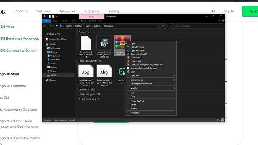
Task: Open the address bar history dropdown
Action: pyautogui.click(x=158, y=26)
